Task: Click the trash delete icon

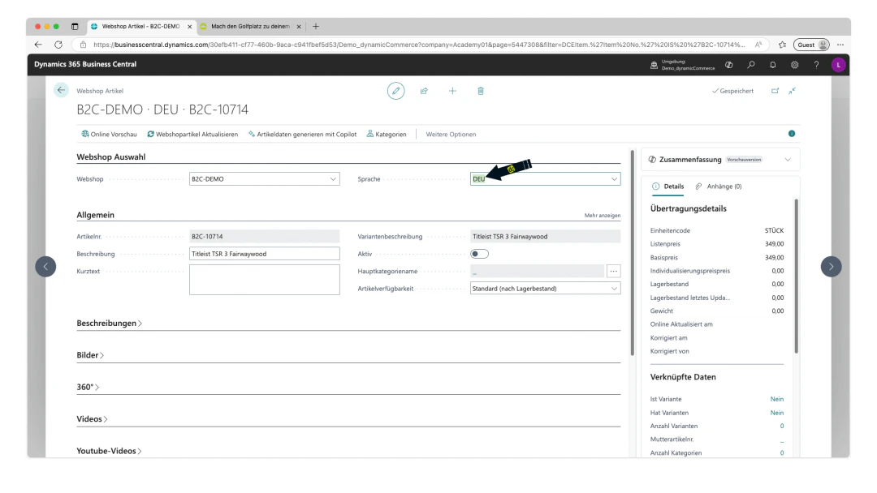Action: (x=481, y=91)
